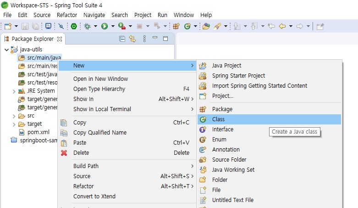The width and height of the screenshot is (358, 208).
Task: Close the Package Explorer tab
Action: point(60,39)
